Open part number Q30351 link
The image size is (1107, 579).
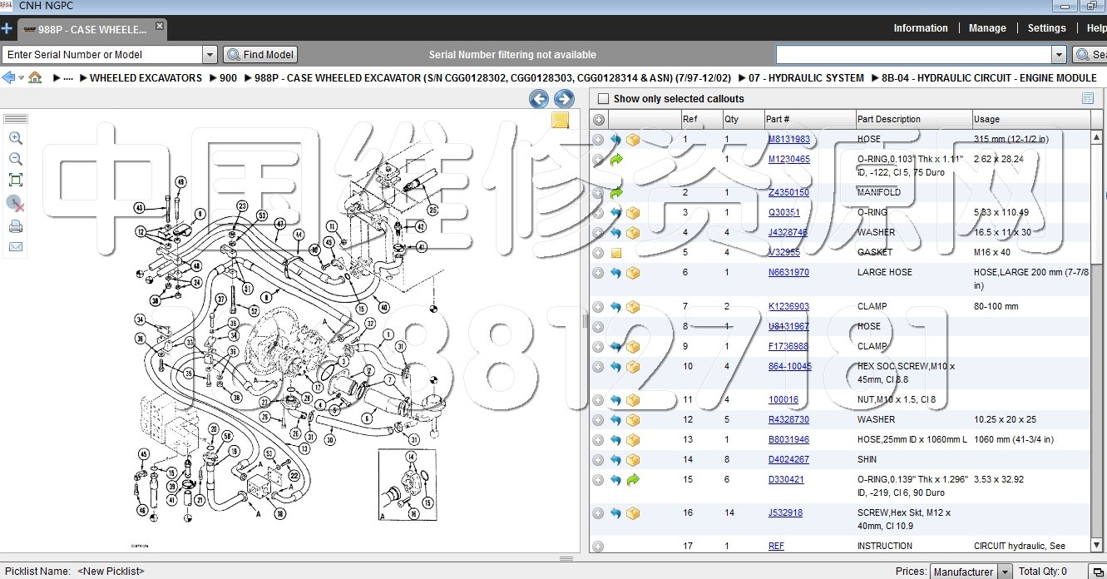click(x=783, y=213)
